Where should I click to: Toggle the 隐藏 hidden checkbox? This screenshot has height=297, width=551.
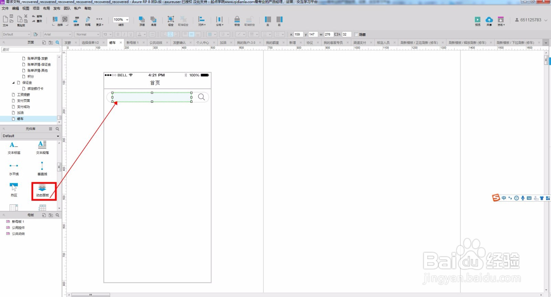click(356, 34)
